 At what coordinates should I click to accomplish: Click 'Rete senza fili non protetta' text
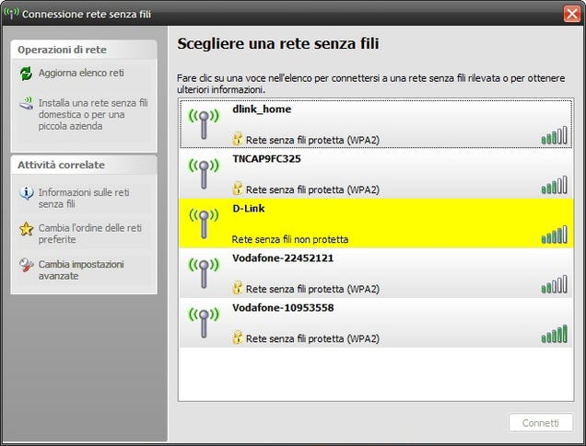290,239
